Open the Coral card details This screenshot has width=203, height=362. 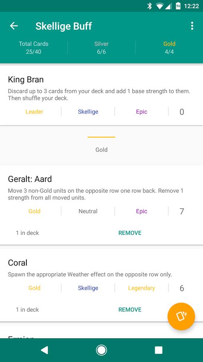(x=101, y=285)
